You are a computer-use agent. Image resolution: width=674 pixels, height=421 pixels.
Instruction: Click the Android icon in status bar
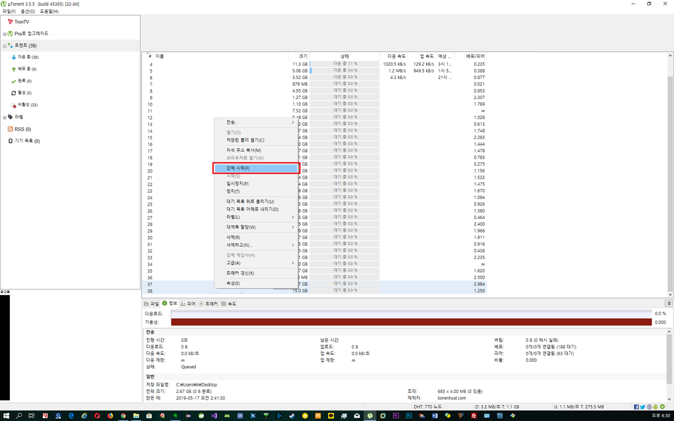click(x=655, y=407)
